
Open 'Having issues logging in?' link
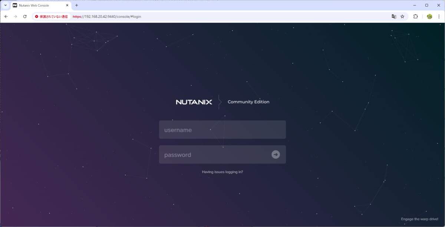[222, 172]
